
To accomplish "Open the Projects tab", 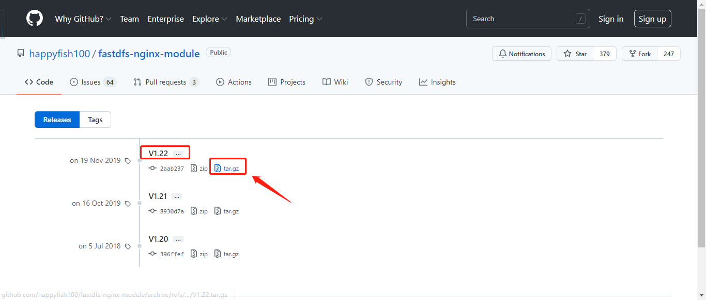I will point(287,82).
